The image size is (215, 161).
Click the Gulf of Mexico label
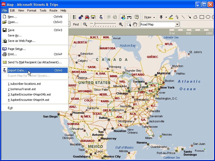124,147
